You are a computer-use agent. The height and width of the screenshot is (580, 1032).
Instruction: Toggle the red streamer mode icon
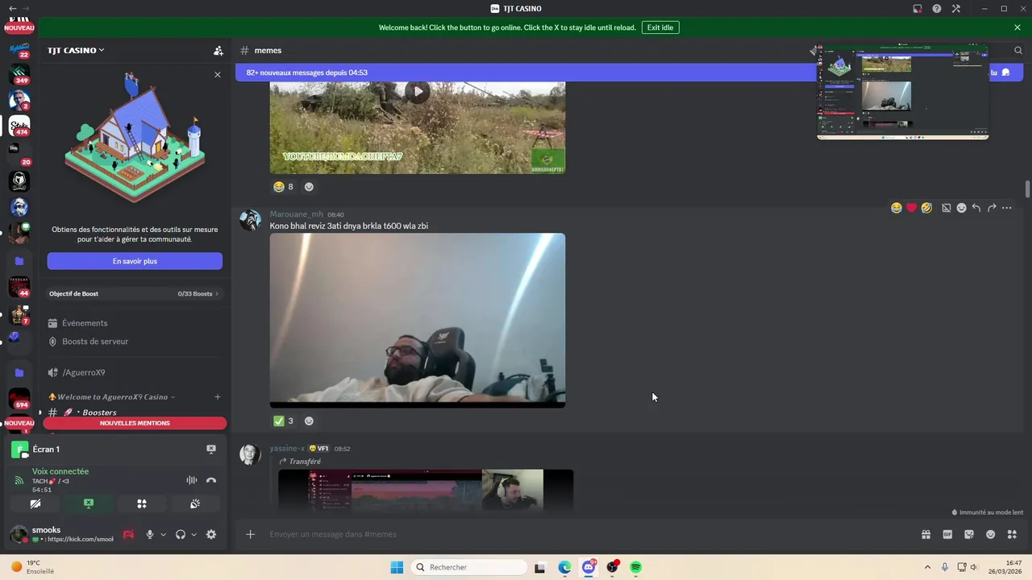tap(128, 534)
